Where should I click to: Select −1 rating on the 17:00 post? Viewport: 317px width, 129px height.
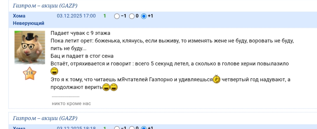point(117,16)
